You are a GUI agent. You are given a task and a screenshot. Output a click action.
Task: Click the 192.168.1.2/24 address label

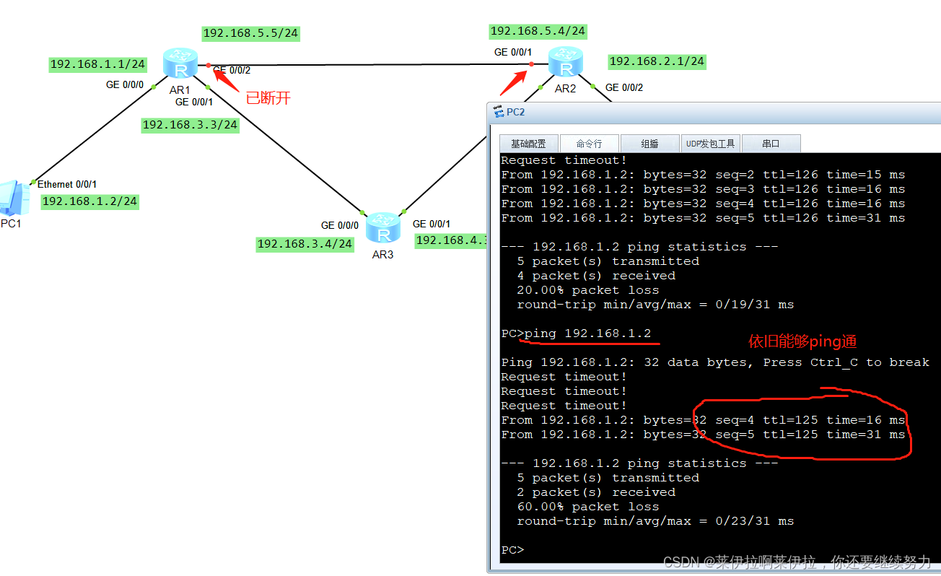(89, 201)
